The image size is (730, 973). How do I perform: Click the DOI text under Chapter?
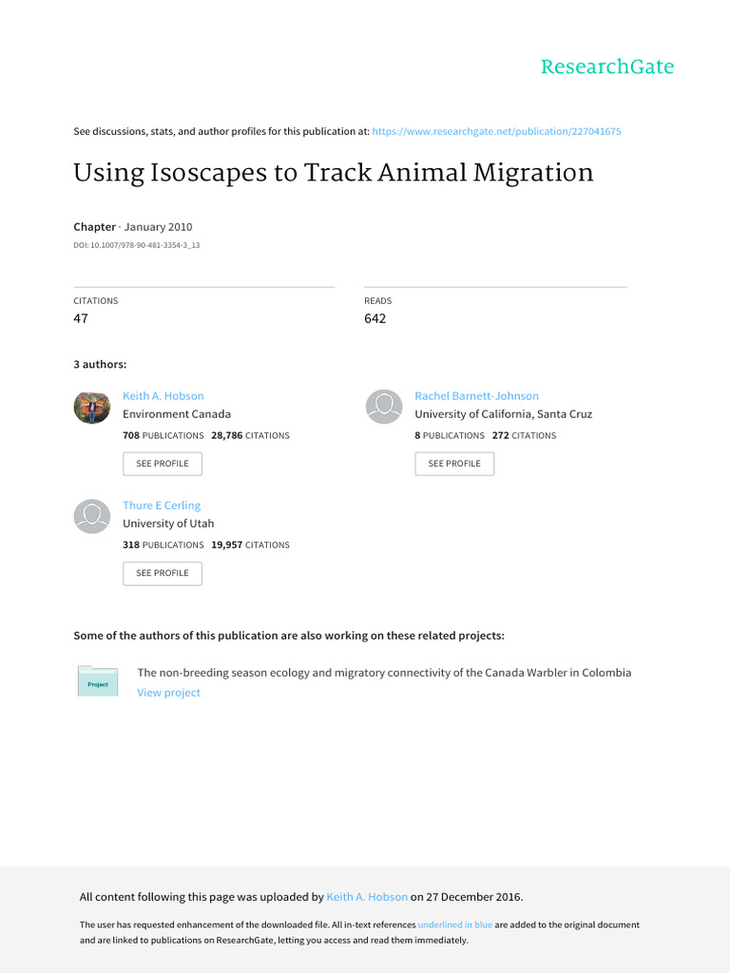click(137, 245)
